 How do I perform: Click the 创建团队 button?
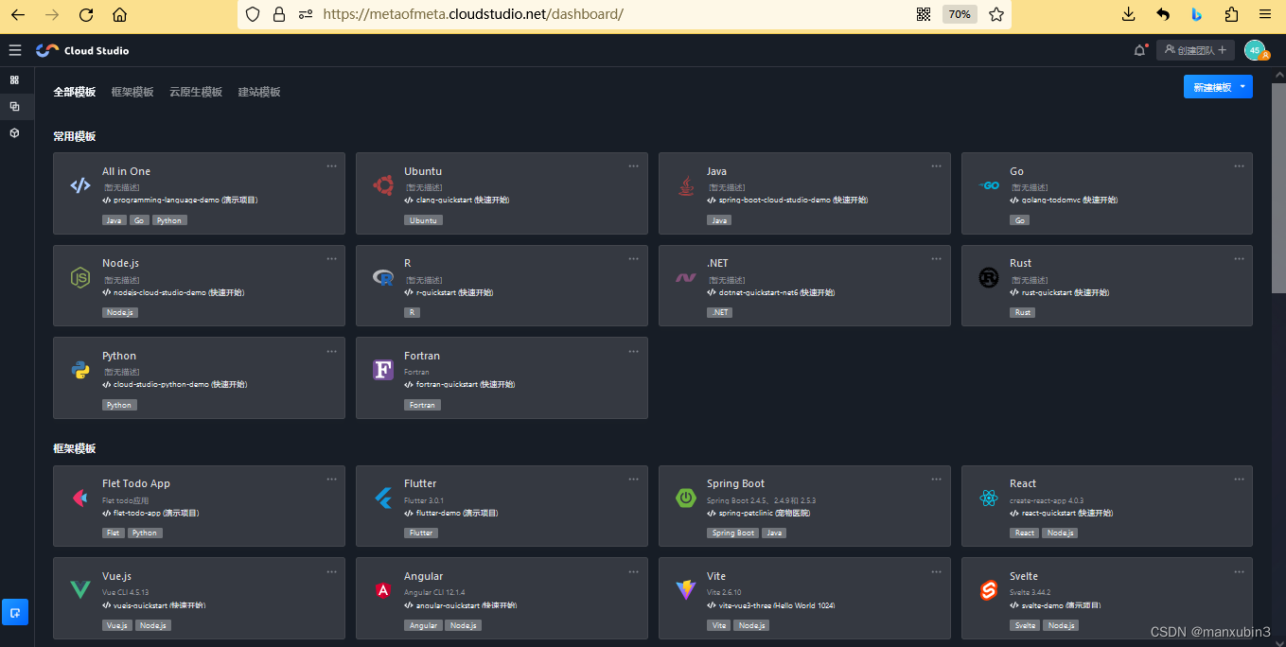(x=1195, y=50)
